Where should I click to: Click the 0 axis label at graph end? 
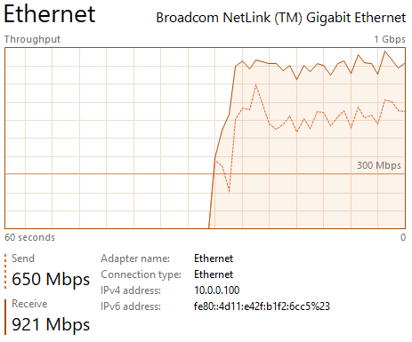click(403, 237)
